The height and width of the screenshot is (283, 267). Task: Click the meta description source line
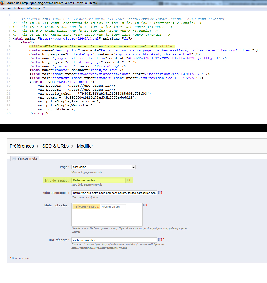click(x=145, y=51)
